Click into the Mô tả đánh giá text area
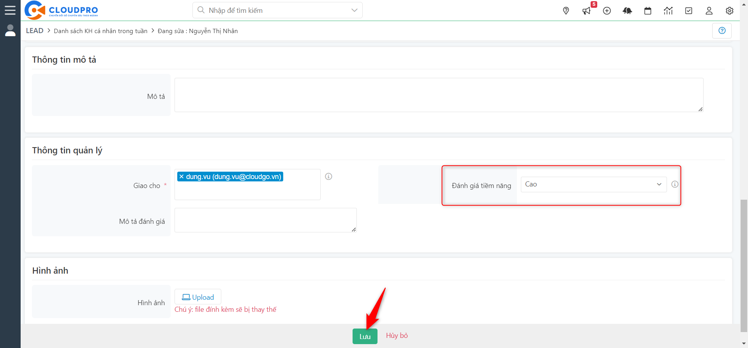The width and height of the screenshot is (748, 348). (x=266, y=220)
